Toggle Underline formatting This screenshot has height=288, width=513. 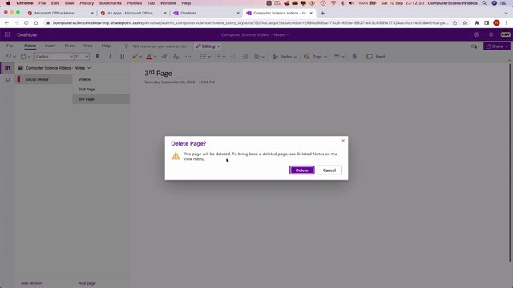(122, 57)
